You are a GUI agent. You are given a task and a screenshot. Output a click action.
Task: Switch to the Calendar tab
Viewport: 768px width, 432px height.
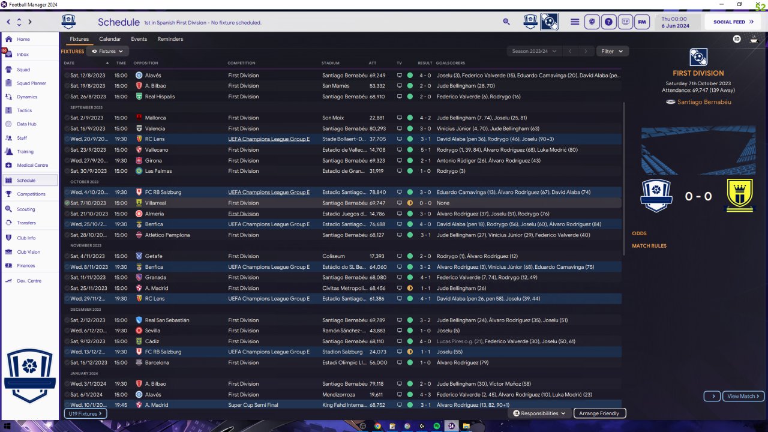[x=110, y=39]
